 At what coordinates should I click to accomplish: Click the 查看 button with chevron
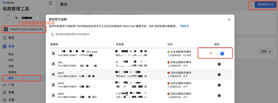tap(266, 51)
